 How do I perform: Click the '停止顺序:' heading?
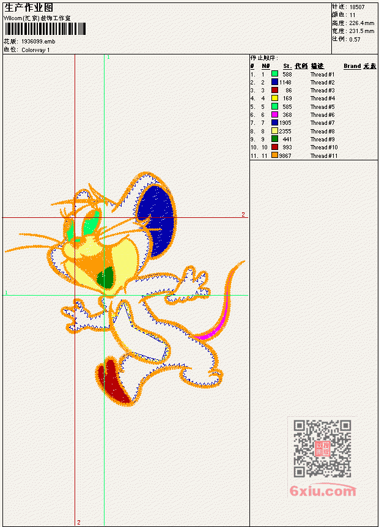264,58
